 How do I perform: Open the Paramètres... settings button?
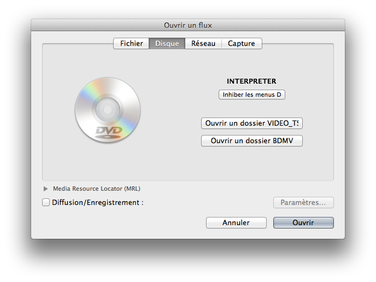tap(303, 203)
